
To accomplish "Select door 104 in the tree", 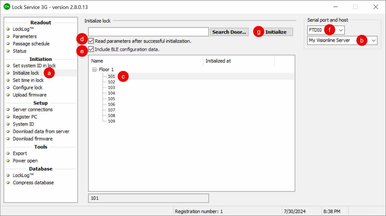I will point(112,93).
